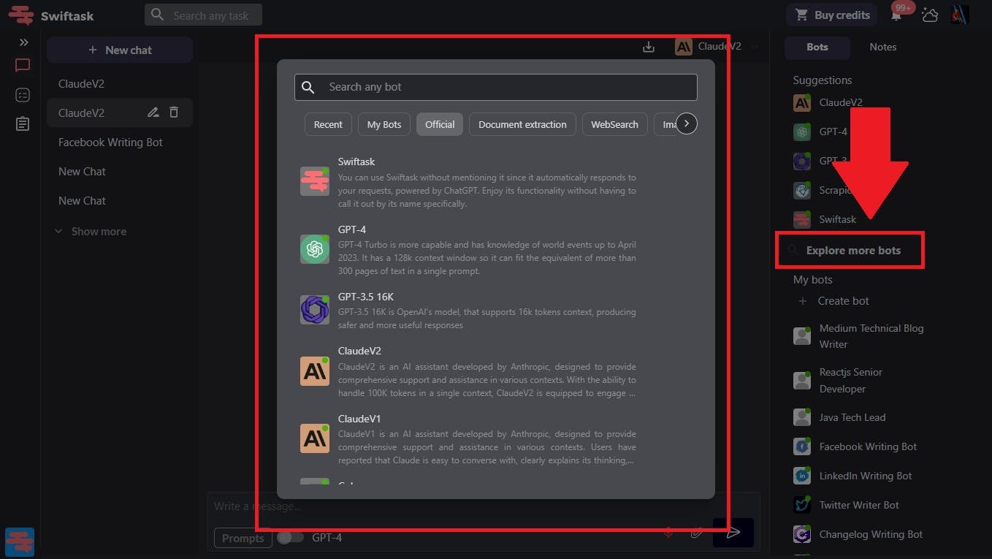Switch to the Recent bot category
This screenshot has height=559, width=992.
pyautogui.click(x=328, y=124)
